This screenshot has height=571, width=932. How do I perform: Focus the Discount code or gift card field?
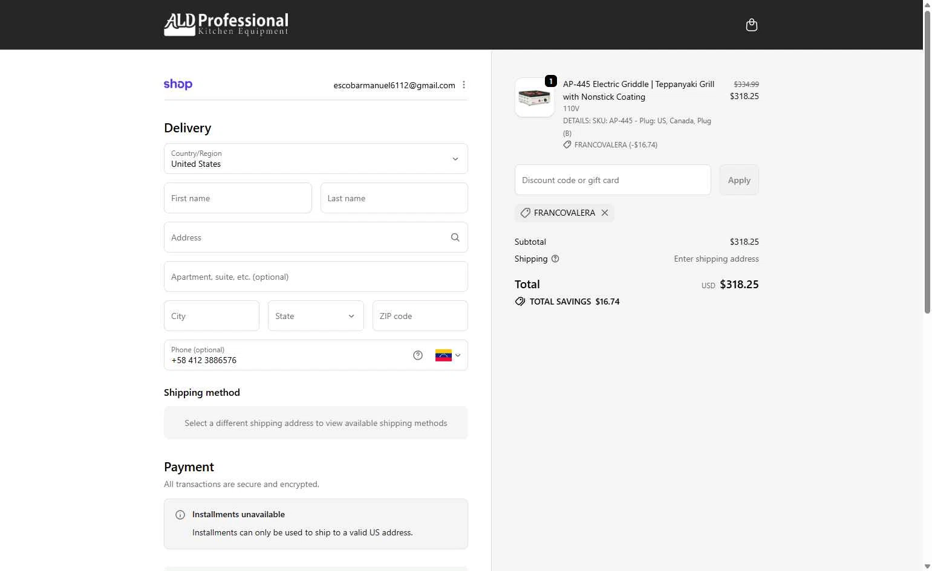(x=613, y=180)
